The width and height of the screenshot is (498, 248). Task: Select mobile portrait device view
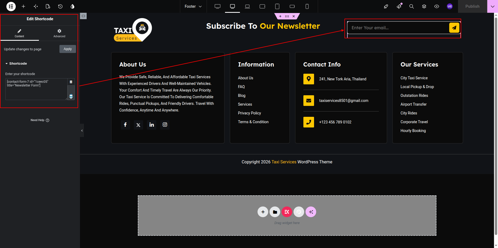(x=307, y=6)
